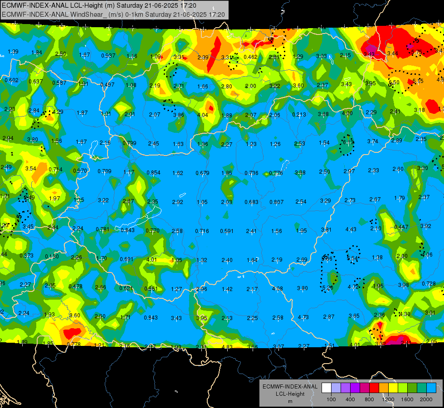Viewport: 444px width, 408px height.
Task: Click the wind shear value 0.691
Action: pos(127,259)
